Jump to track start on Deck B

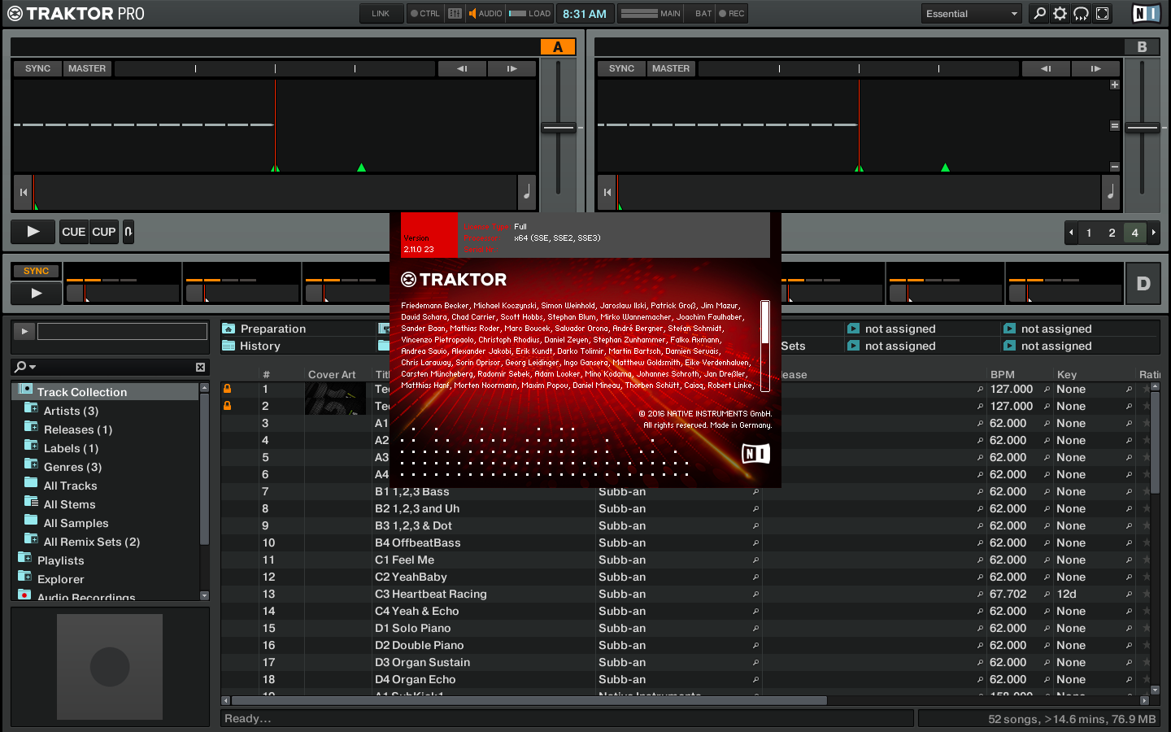pyautogui.click(x=607, y=193)
